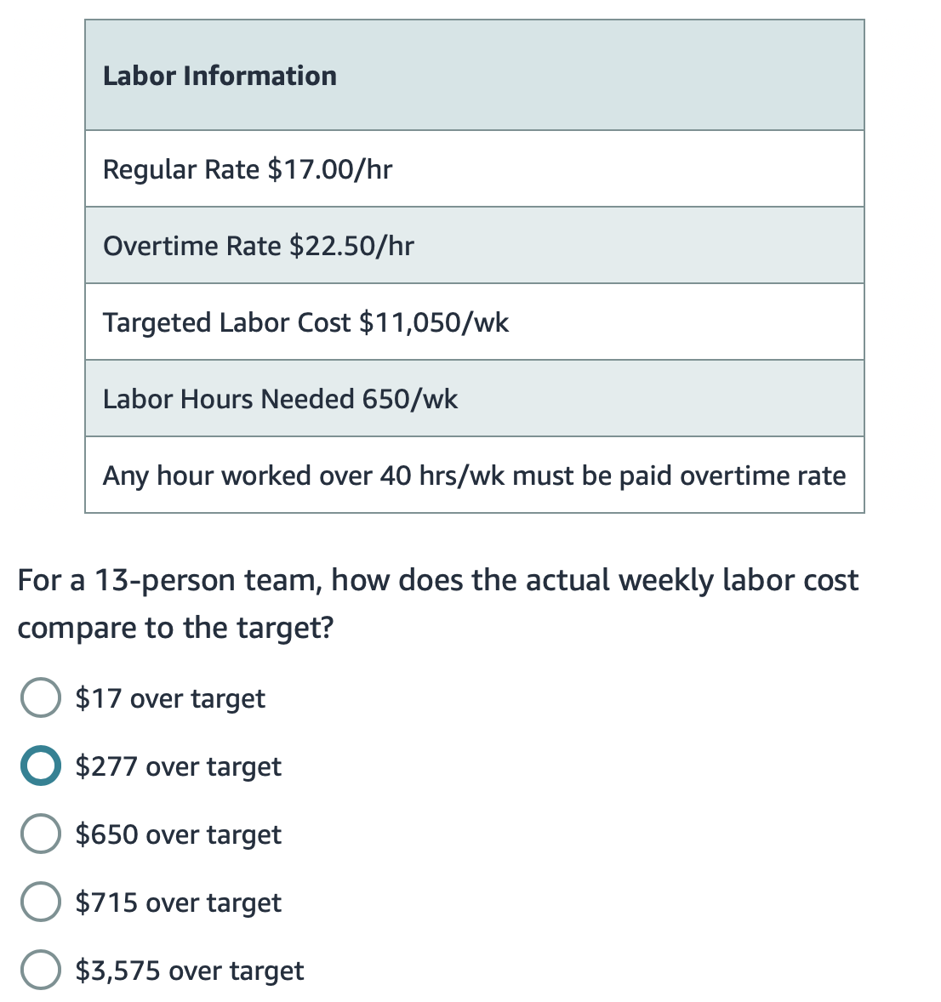Select the $650 over target option

tap(40, 834)
